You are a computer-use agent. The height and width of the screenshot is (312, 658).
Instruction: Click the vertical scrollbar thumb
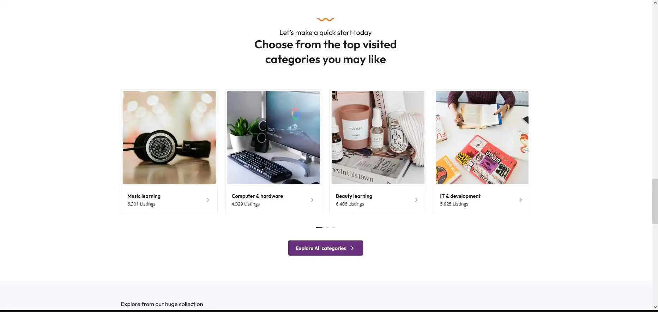click(655, 201)
